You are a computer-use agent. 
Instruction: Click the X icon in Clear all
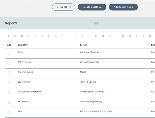[x=70, y=7]
